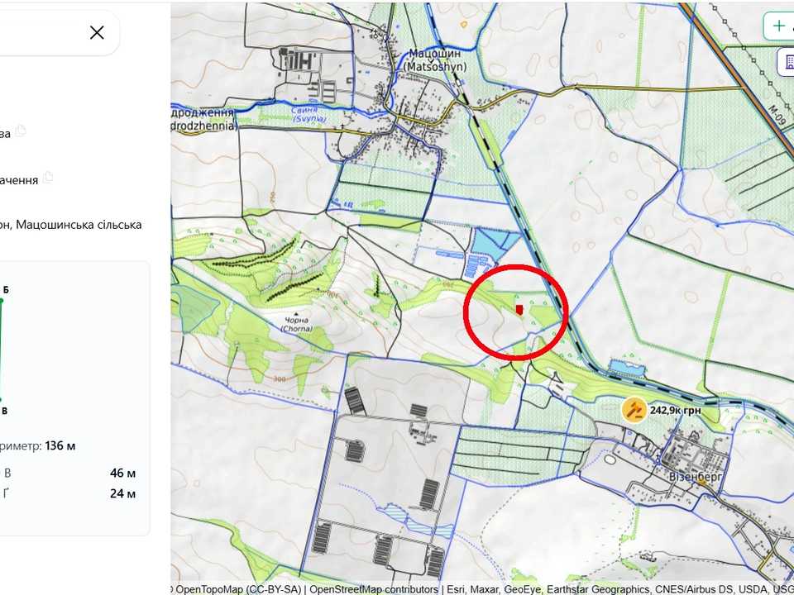794x595 pixels.
Task: Open the OpenTopoMap attribution link
Action: click(x=238, y=589)
